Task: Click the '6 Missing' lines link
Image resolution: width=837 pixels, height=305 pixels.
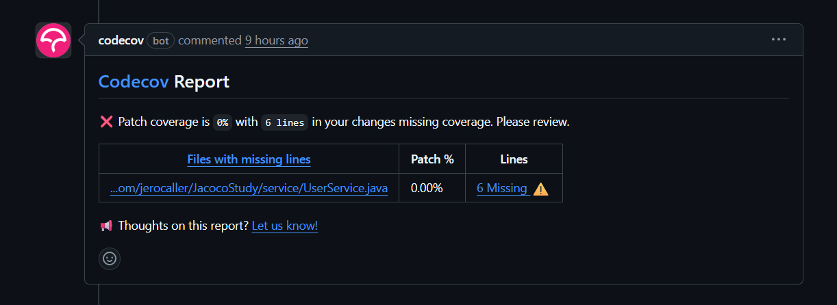Action: 502,188
